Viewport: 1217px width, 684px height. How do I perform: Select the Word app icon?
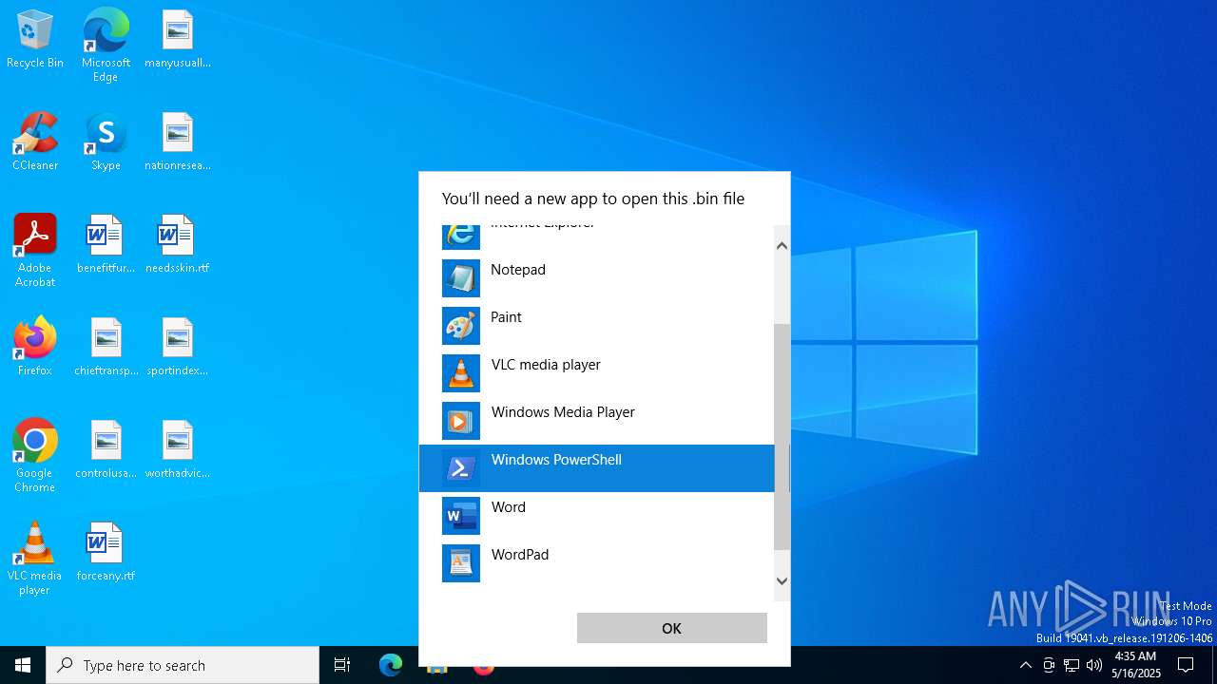tap(461, 516)
